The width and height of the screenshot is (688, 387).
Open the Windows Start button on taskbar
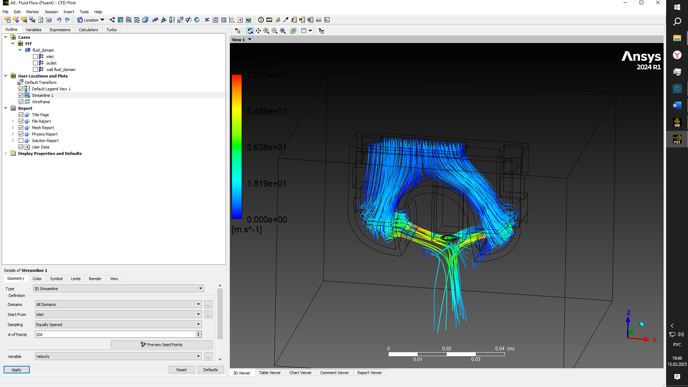677,7
